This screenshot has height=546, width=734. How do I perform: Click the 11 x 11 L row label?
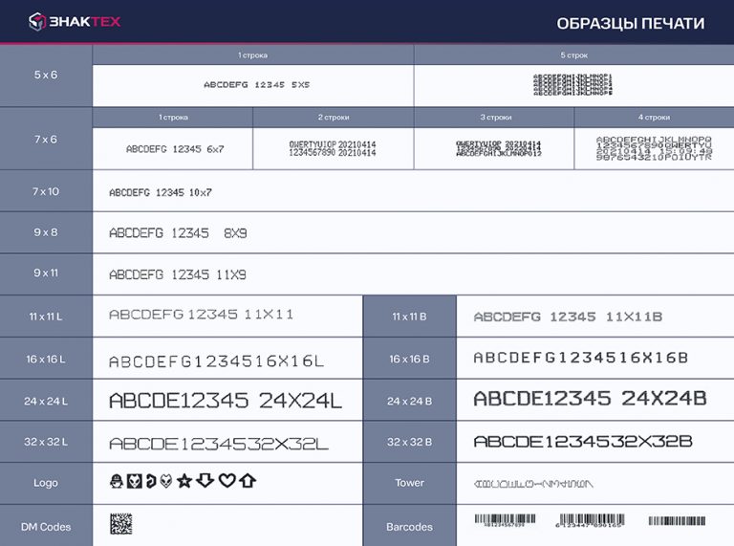pos(46,317)
